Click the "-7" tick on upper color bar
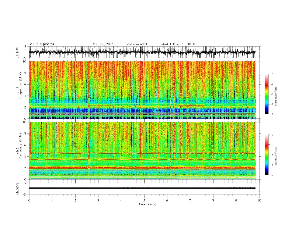The image size is (292, 225). click(x=272, y=114)
